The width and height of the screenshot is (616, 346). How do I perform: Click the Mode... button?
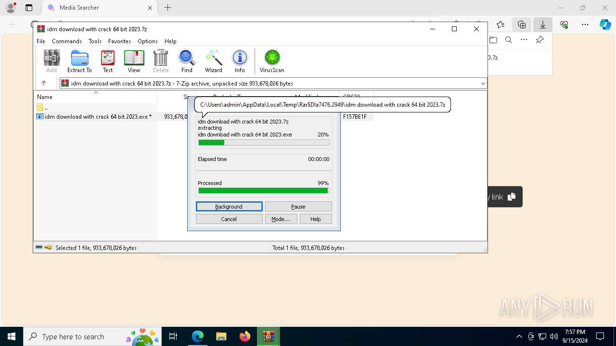click(281, 219)
